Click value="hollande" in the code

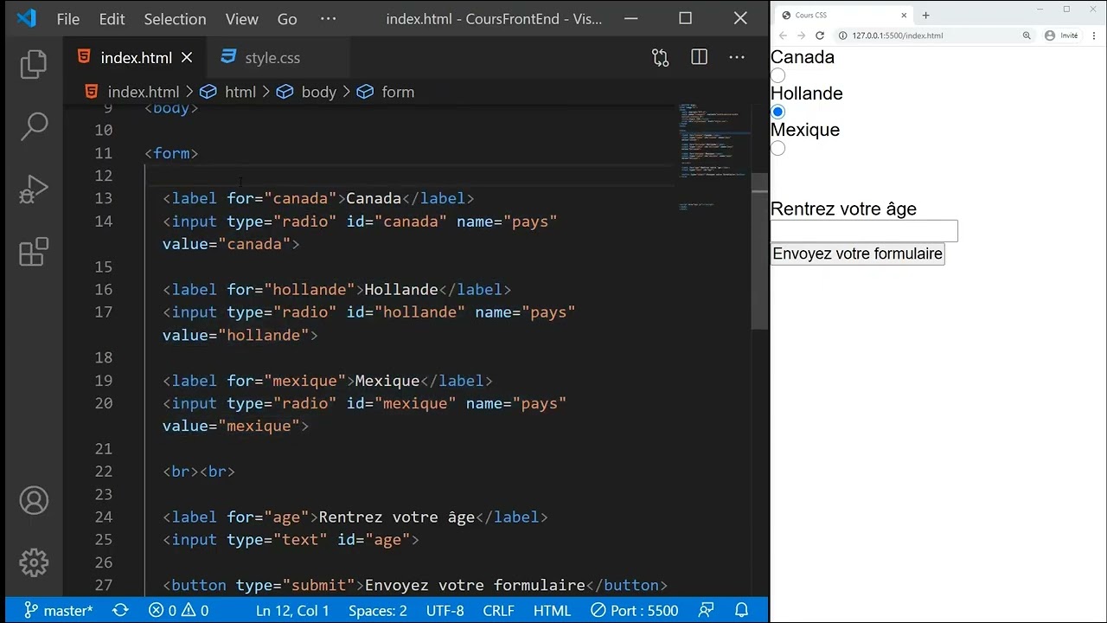click(236, 335)
